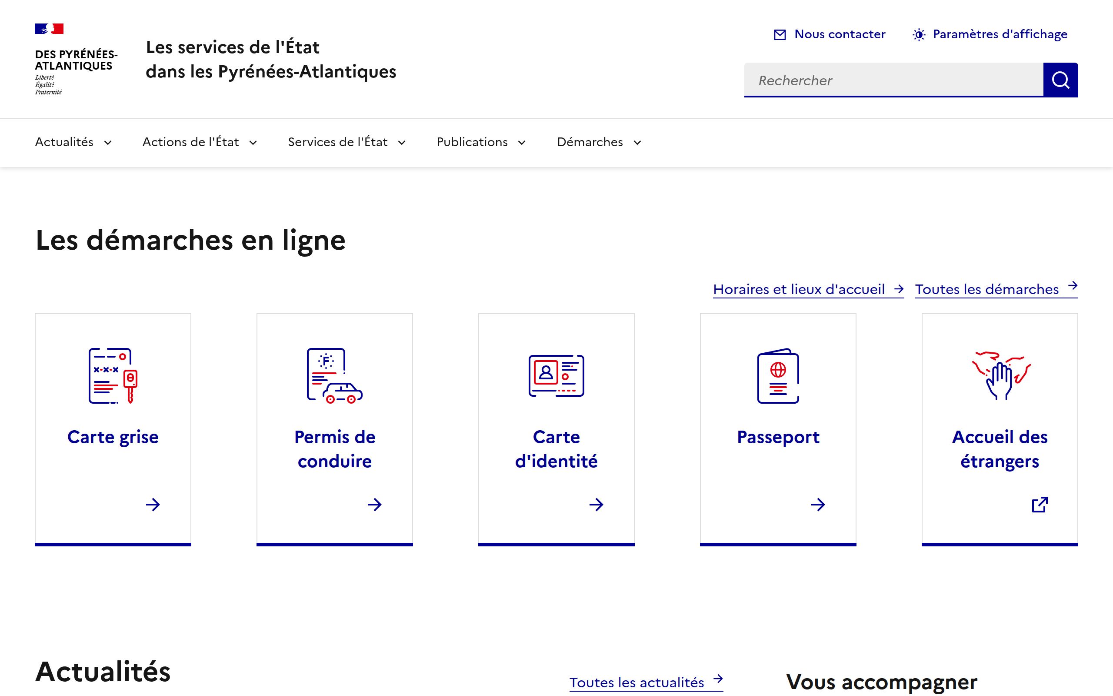
Task: Open the Accueil des étrangers title link
Action: 1000,449
